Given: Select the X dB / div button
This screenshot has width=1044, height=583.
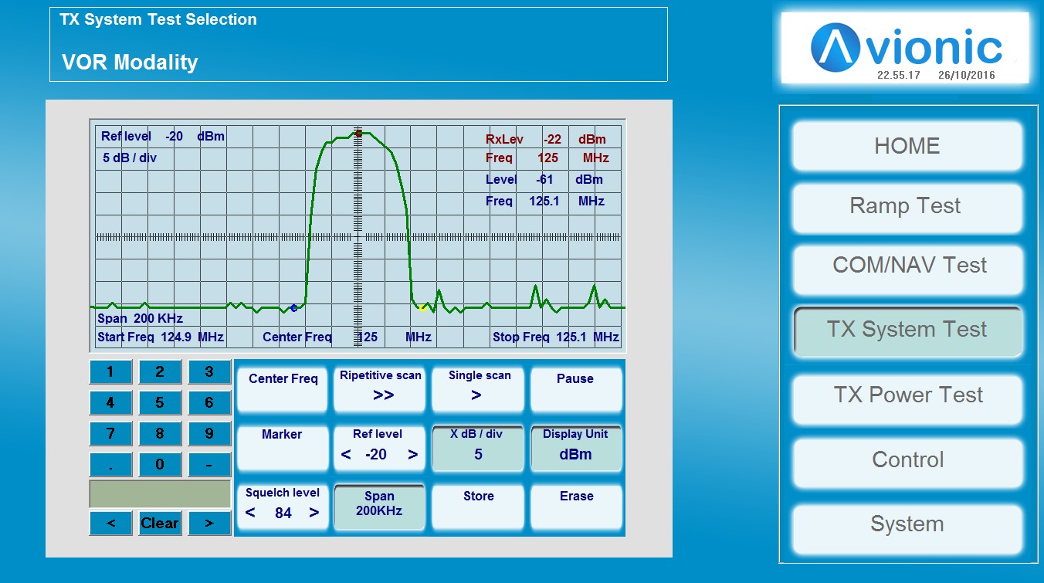Looking at the screenshot, I should [478, 447].
